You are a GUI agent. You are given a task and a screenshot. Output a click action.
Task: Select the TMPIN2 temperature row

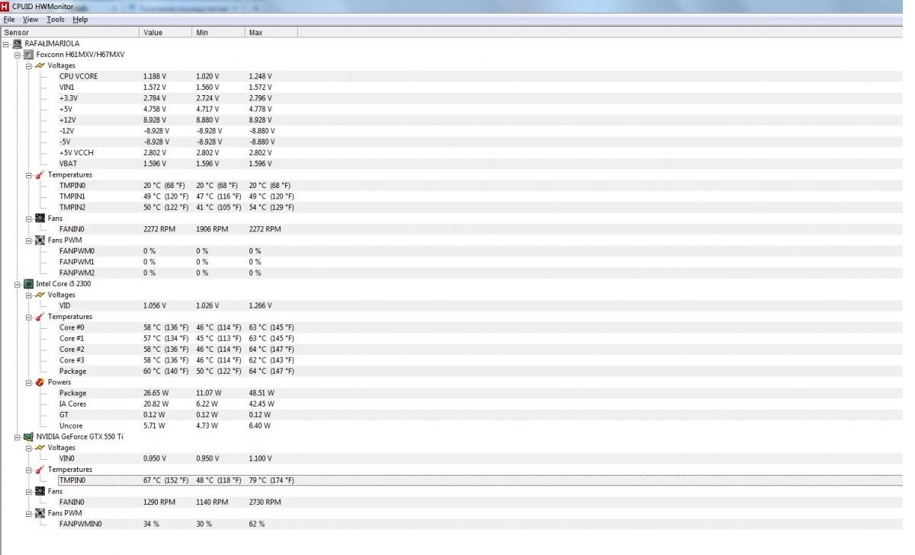(480, 207)
